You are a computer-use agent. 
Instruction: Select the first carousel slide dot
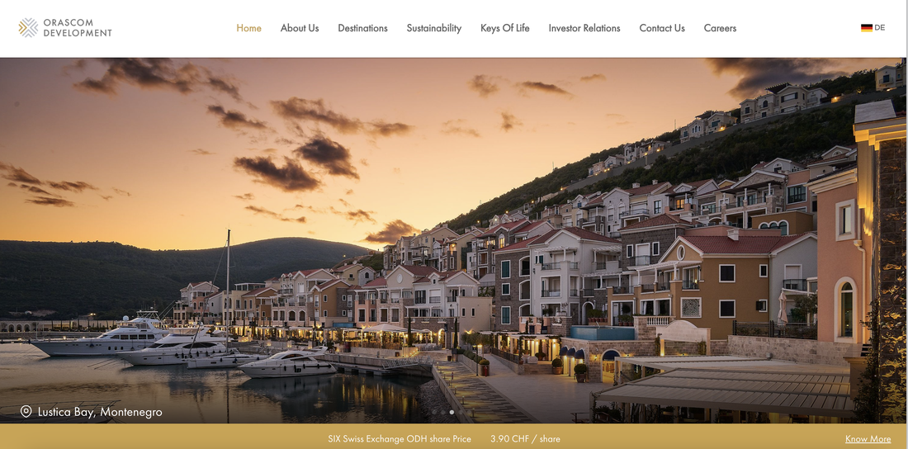click(x=434, y=412)
